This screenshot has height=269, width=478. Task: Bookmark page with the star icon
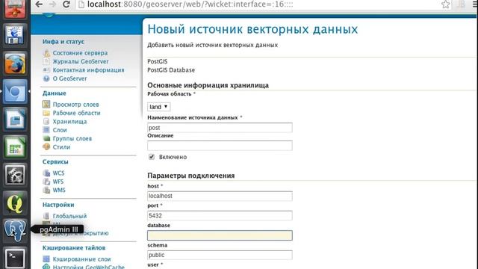(445, 4)
